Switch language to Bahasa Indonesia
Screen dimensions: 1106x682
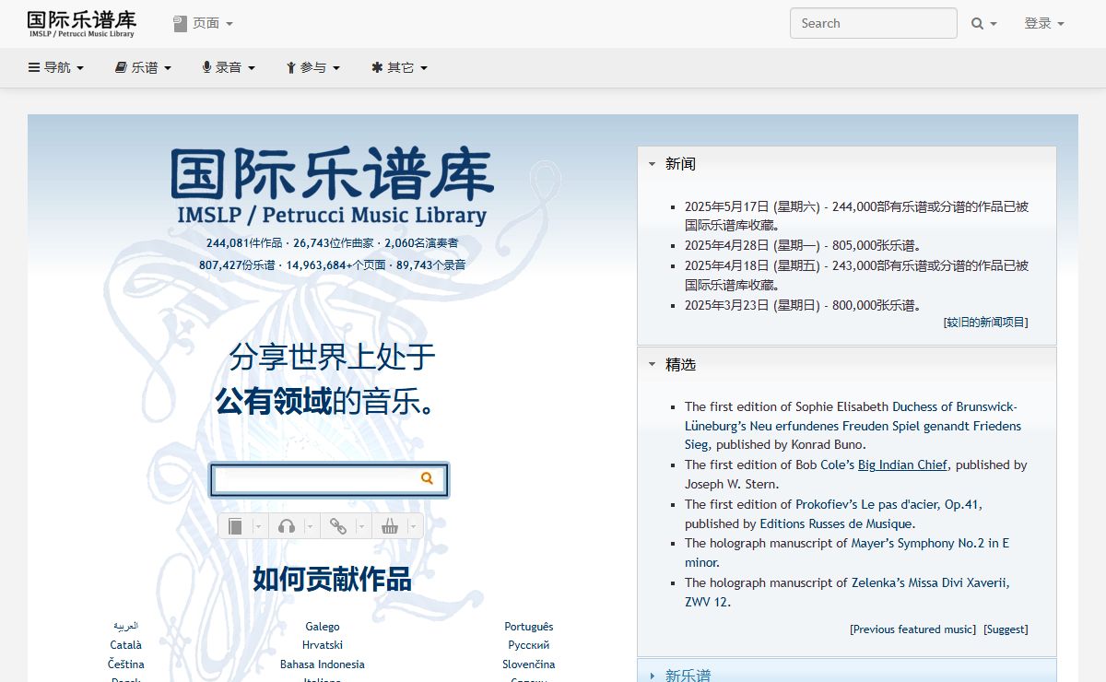tap(323, 664)
